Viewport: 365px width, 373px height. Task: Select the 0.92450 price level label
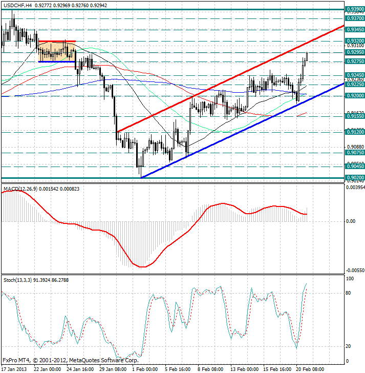click(355, 75)
